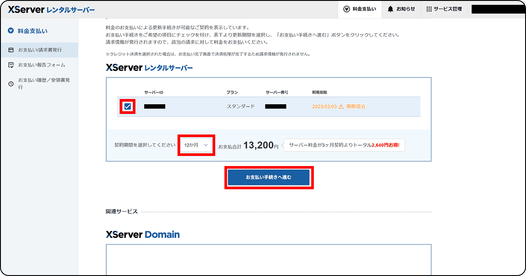
Task: Click the お支払い手続きへ進む button
Action: coord(269,177)
